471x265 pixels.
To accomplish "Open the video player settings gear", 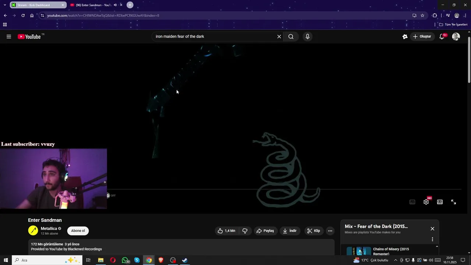I will click(426, 202).
